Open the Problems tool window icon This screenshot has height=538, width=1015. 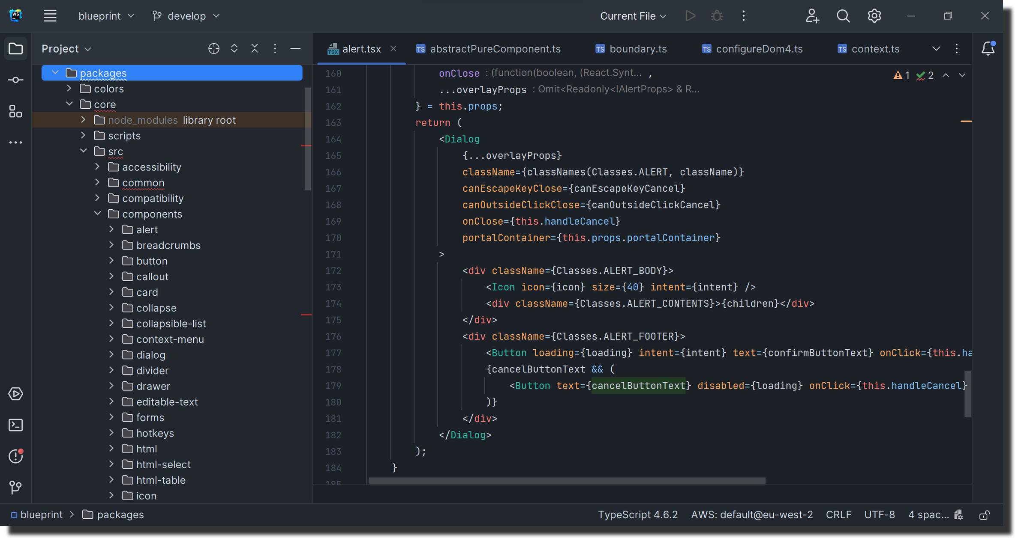(15, 456)
